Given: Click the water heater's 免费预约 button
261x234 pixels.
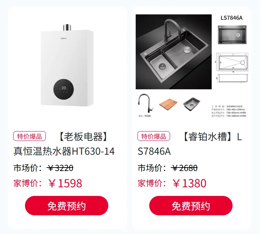Looking at the screenshot, I should (67, 206).
